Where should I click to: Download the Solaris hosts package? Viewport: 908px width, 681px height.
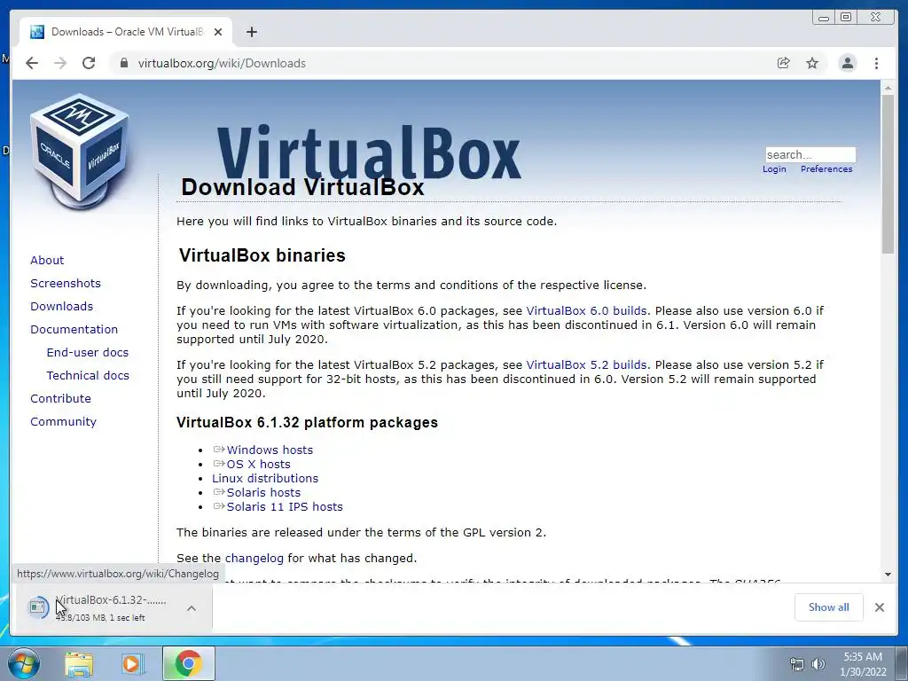pyautogui.click(x=263, y=493)
